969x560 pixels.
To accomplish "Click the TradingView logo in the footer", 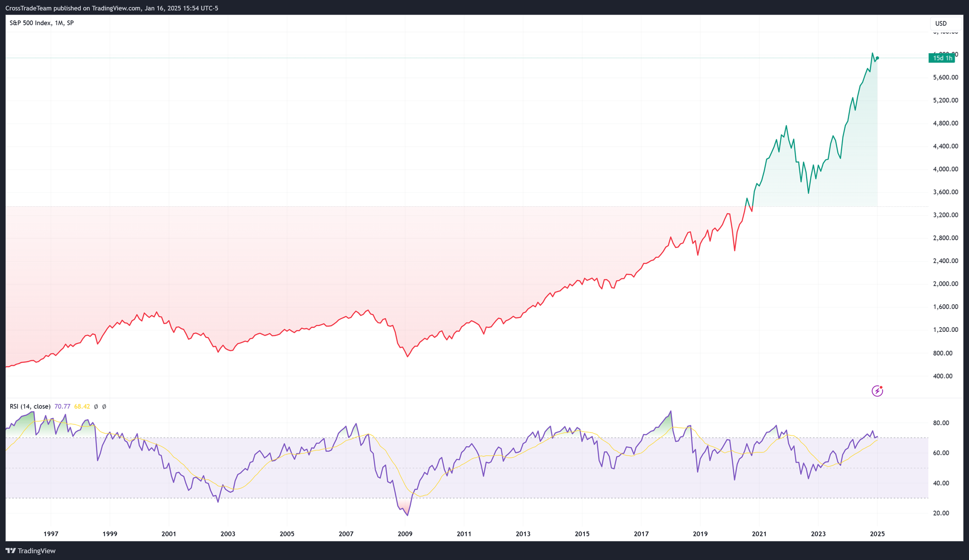I will [11, 551].
